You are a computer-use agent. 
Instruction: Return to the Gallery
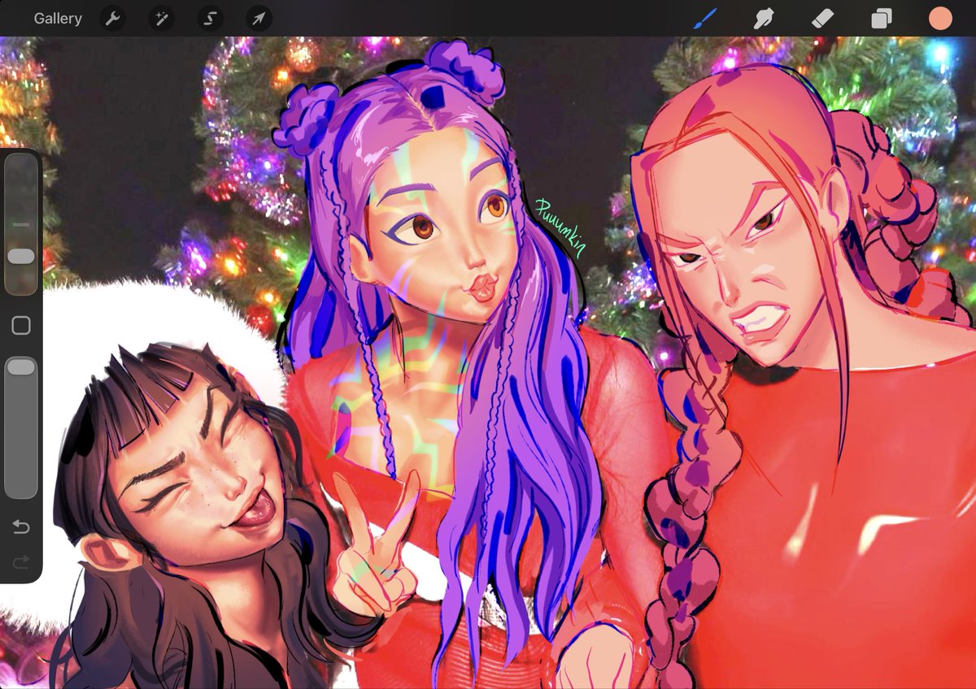point(58,18)
